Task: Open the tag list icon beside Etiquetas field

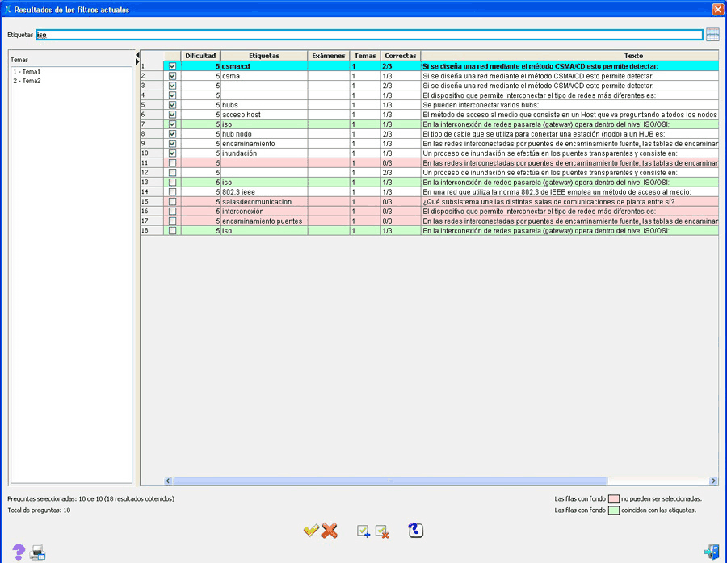Action: pos(712,35)
